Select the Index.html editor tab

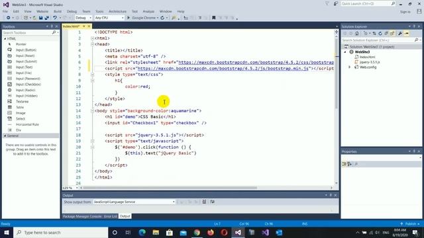(x=72, y=26)
